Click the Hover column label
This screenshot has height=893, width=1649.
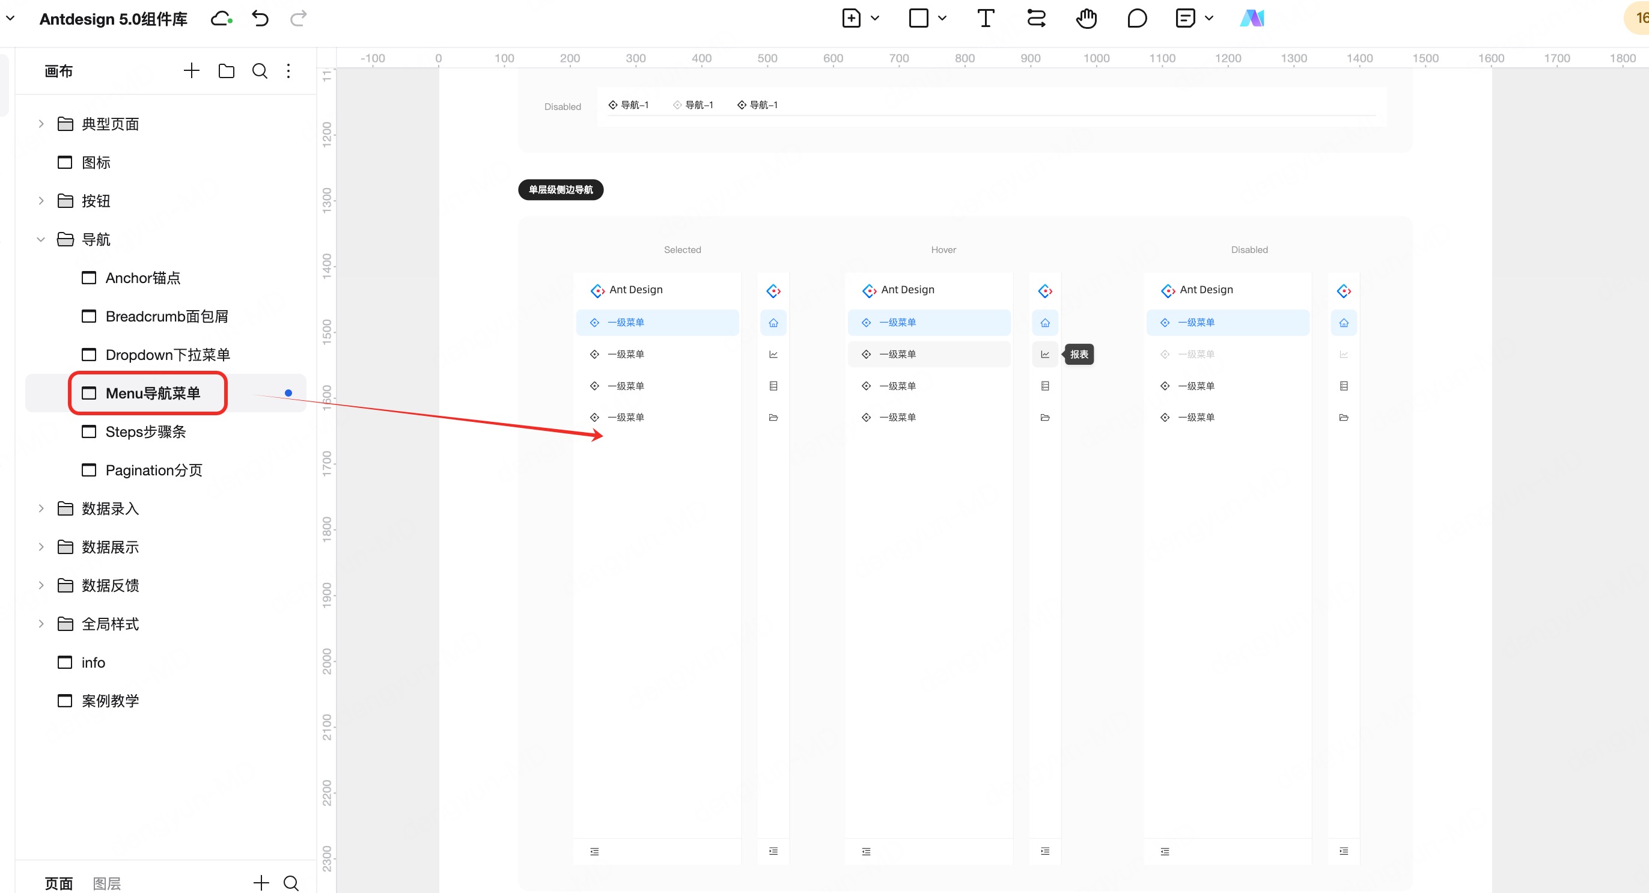(943, 249)
